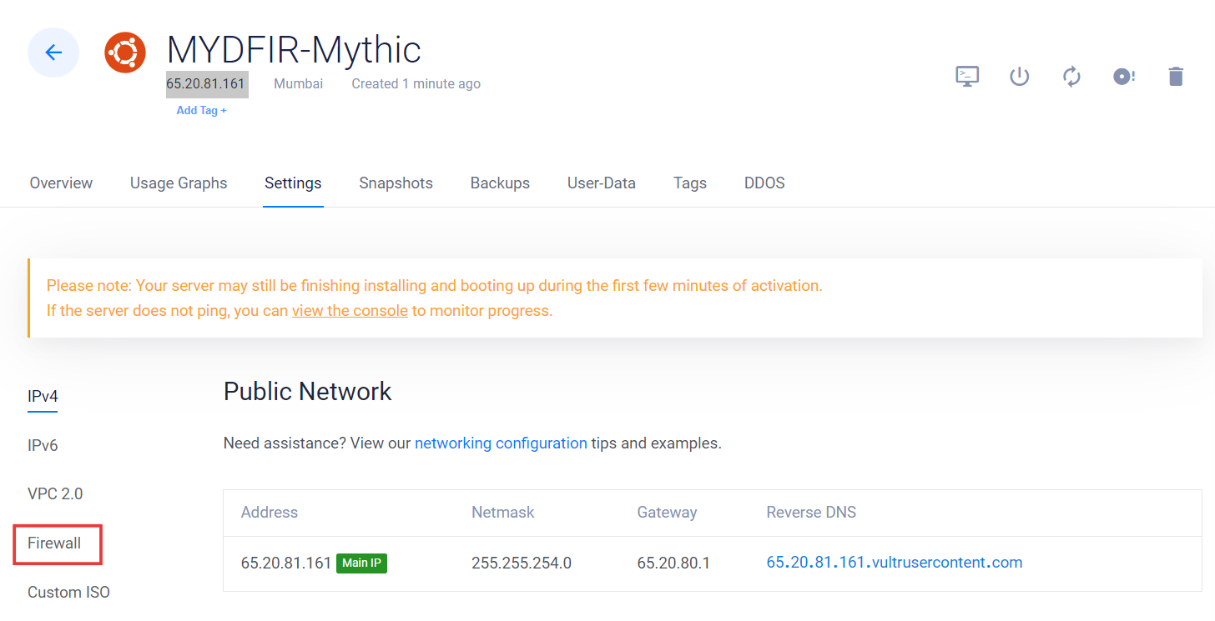Open the Snapshots tab
The width and height of the screenshot is (1215, 621).
coord(396,183)
